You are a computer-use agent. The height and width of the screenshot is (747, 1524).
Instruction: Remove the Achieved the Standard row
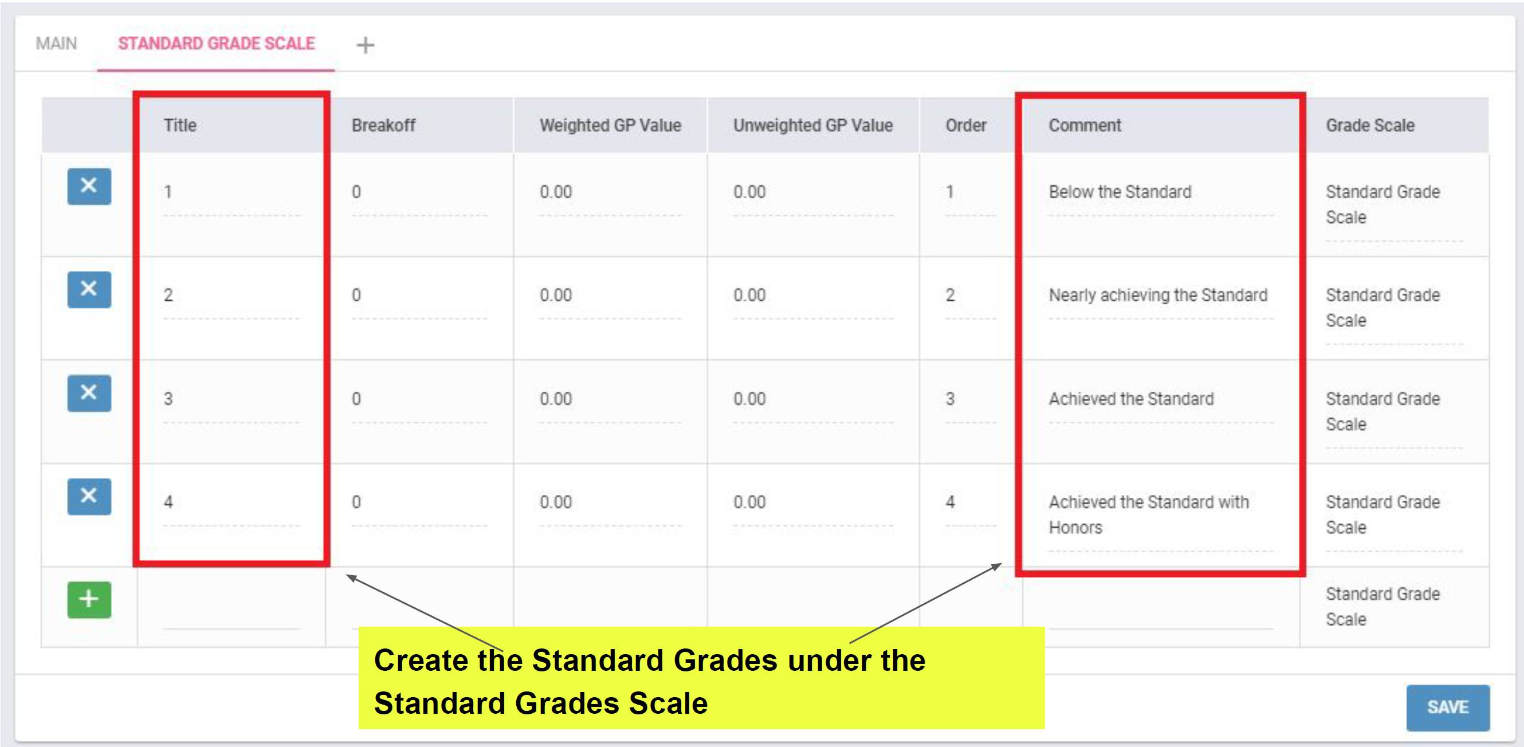[x=89, y=393]
